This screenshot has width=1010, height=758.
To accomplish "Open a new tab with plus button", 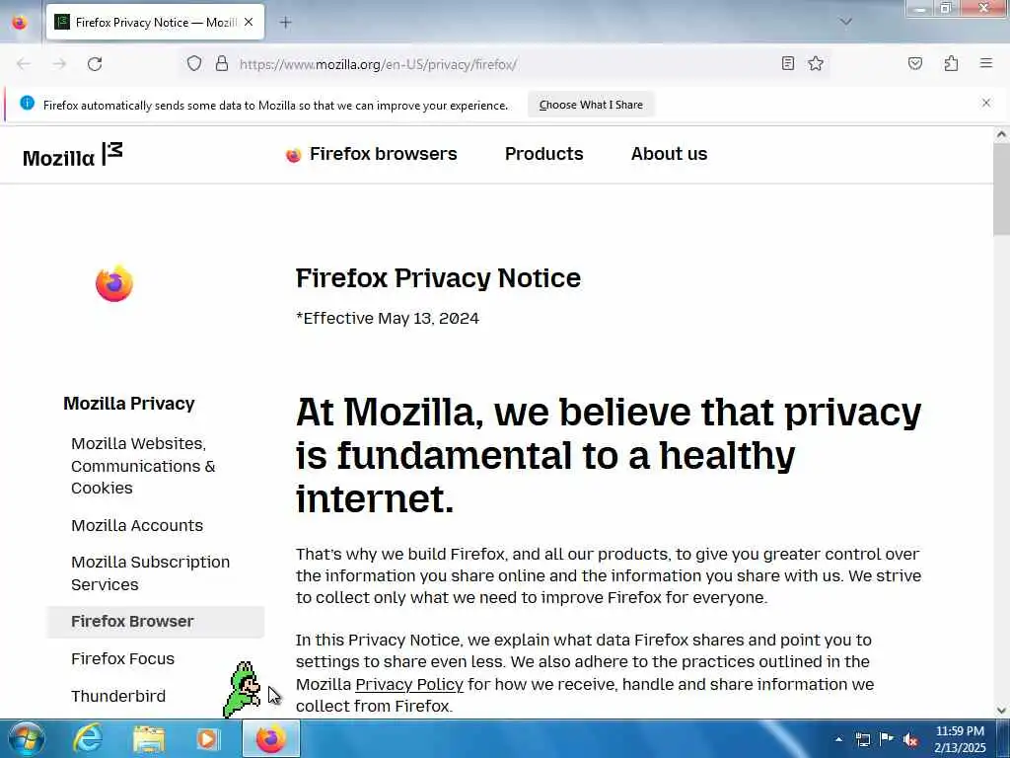I will [285, 23].
